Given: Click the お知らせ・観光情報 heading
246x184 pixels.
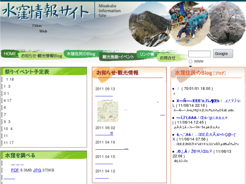Looking at the screenshot, I should [117, 73].
